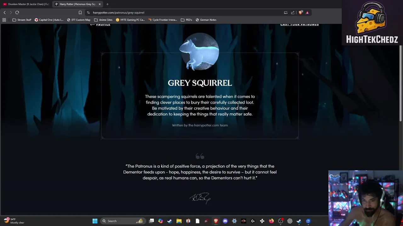Open the Stream Stuff bookmark folder
Image resolution: width=403 pixels, height=226 pixels.
pyautogui.click(x=22, y=20)
